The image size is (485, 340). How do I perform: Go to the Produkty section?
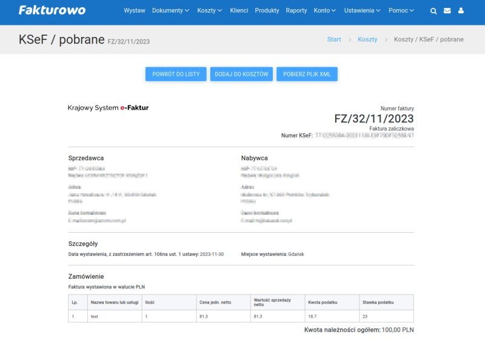267,10
